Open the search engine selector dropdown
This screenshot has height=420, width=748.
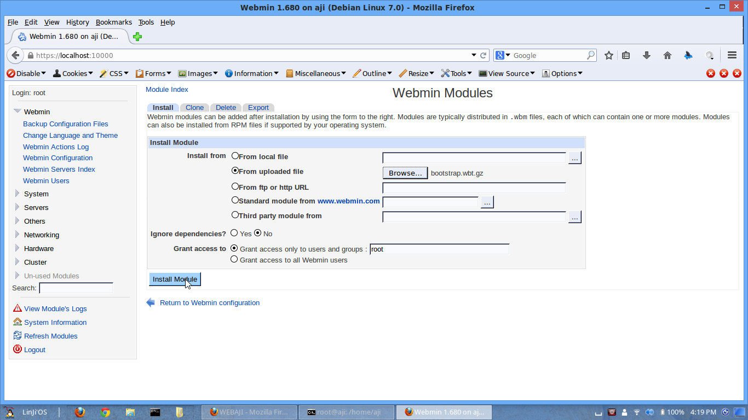(x=503, y=55)
